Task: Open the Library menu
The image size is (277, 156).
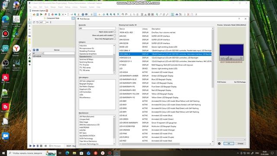Action: (x=75, y=7)
